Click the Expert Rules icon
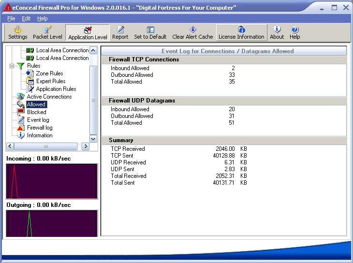This screenshot has width=353, height=263. (x=30, y=81)
